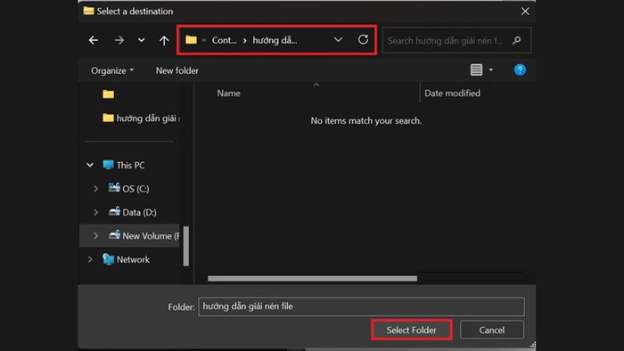The height and width of the screenshot is (351, 624).
Task: Select the 'hướng dẫn giải' sidebar folder
Action: tap(141, 118)
